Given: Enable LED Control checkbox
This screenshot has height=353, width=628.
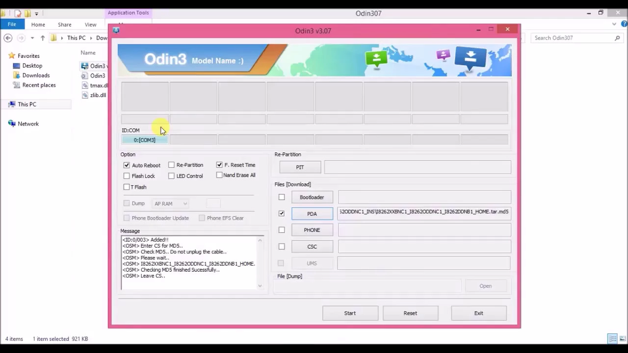Looking at the screenshot, I should pos(171,176).
